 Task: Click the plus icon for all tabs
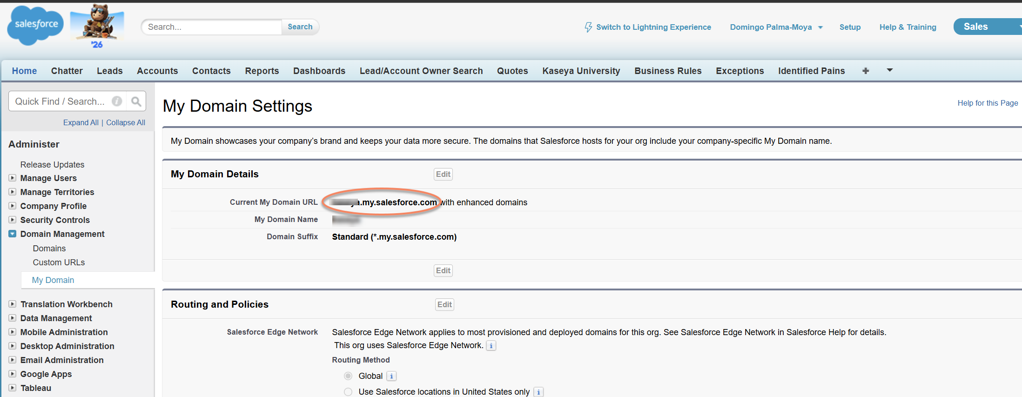click(x=866, y=71)
